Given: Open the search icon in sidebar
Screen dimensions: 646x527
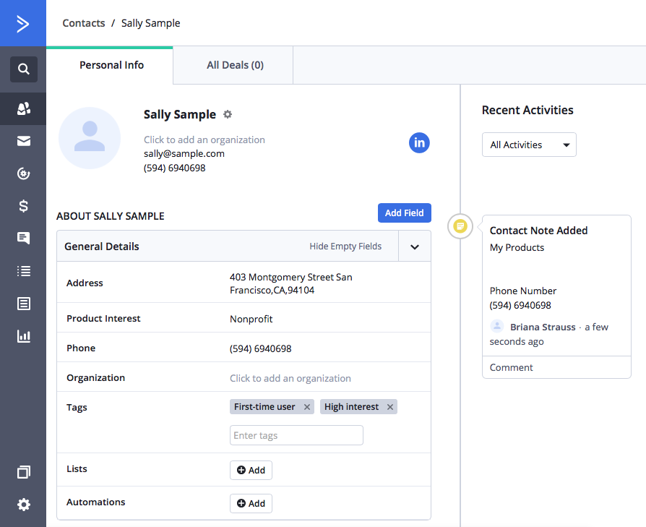Looking at the screenshot, I should (x=23, y=69).
